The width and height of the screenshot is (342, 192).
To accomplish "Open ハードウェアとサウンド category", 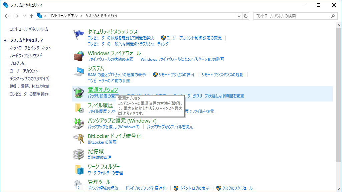I will pyautogui.click(x=26, y=56).
